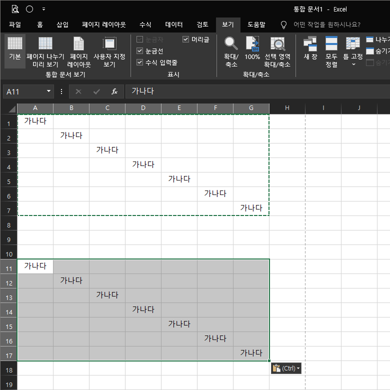Open a 새 창 window
Screen dimensions: 390x390
click(310, 49)
